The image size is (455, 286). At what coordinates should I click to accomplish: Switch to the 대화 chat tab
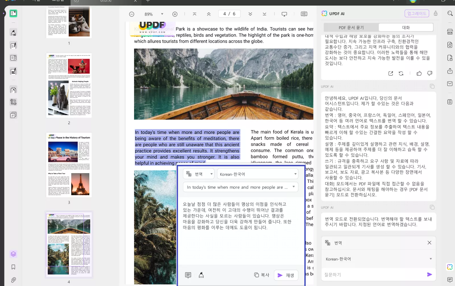tap(406, 28)
